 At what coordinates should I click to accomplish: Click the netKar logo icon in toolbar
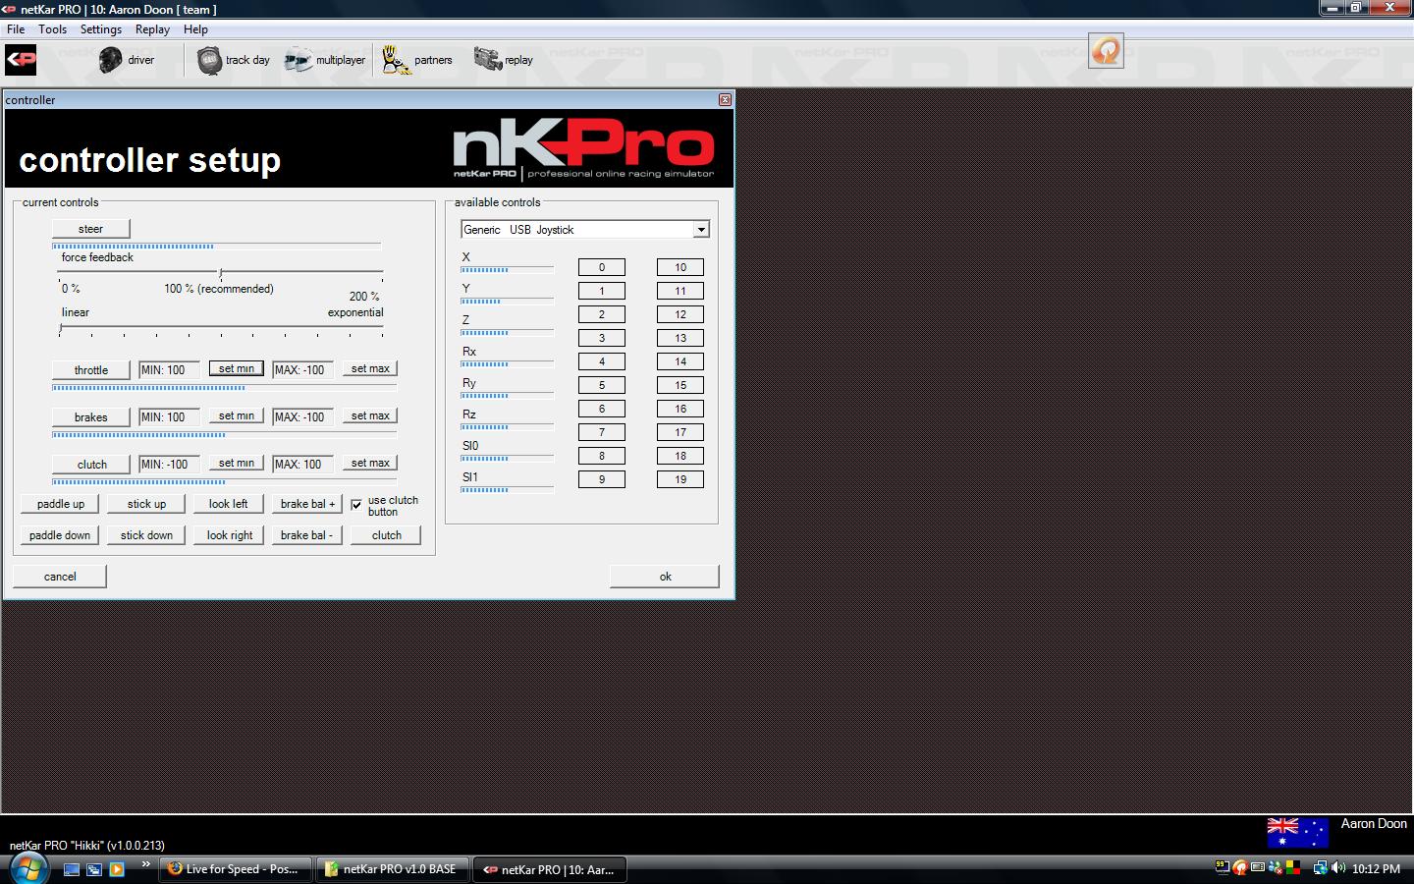pyautogui.click(x=21, y=60)
